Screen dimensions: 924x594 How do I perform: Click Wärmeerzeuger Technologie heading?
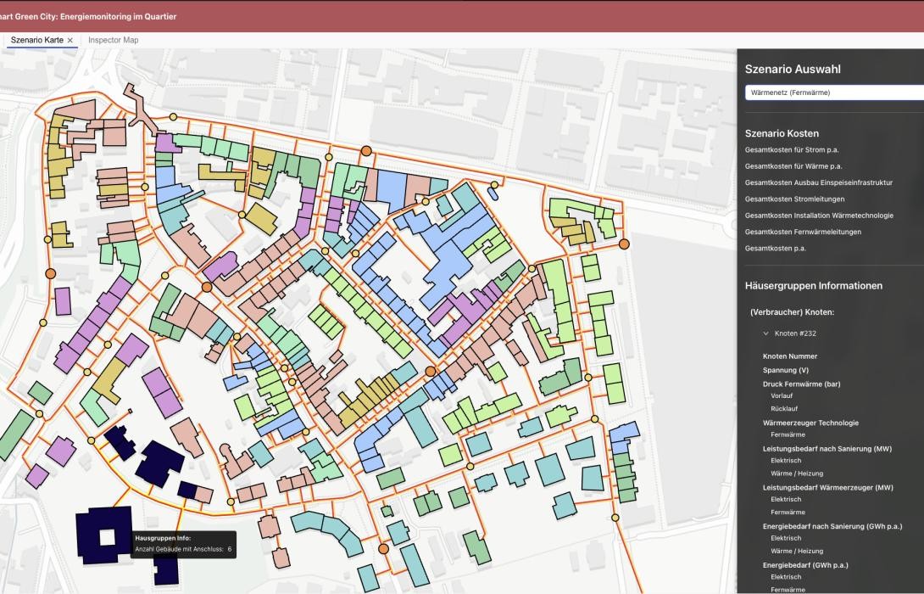(x=810, y=423)
